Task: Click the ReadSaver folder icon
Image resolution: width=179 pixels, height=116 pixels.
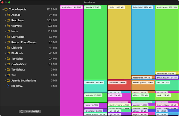Action: pos(8,20)
